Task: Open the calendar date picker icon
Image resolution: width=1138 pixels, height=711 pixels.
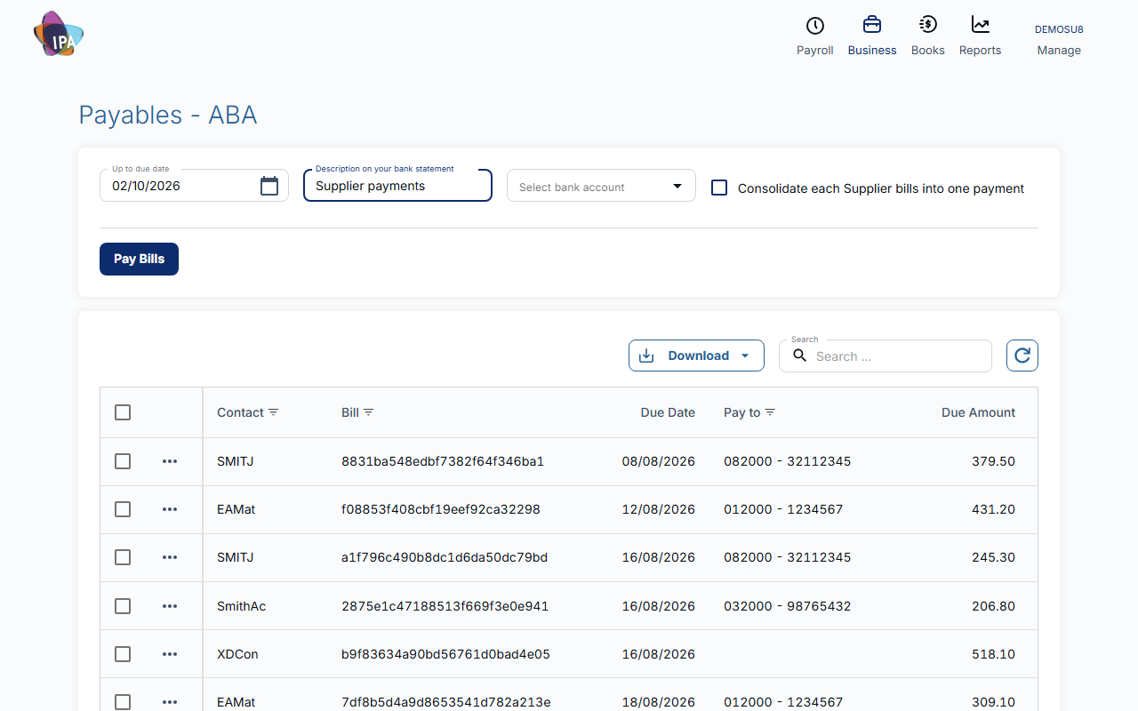Action: pos(269,186)
